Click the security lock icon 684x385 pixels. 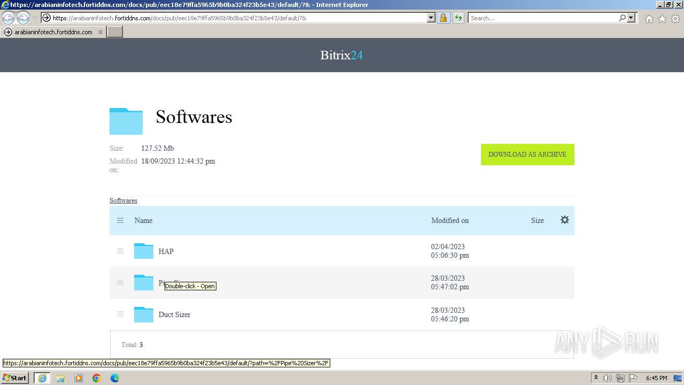pos(443,18)
